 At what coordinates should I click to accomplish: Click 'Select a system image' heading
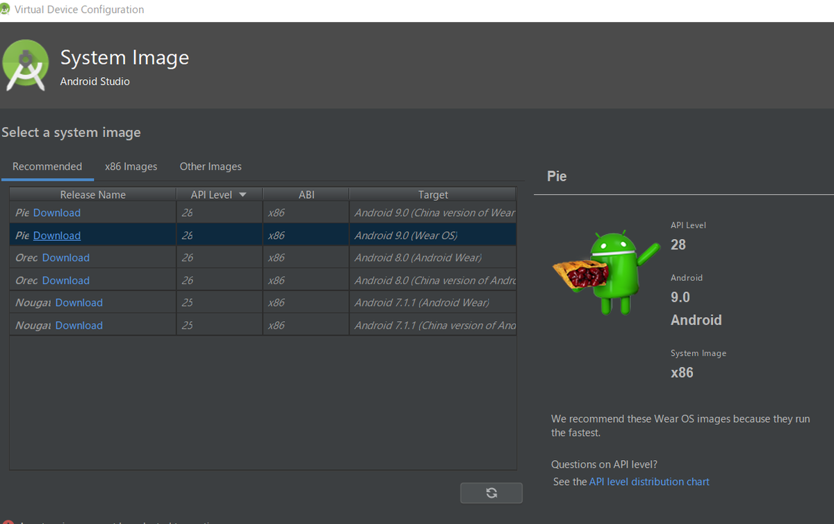pyautogui.click(x=72, y=133)
